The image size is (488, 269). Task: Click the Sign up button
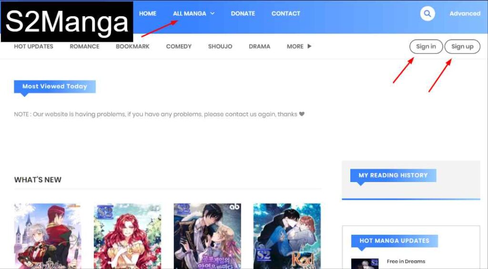click(x=462, y=47)
